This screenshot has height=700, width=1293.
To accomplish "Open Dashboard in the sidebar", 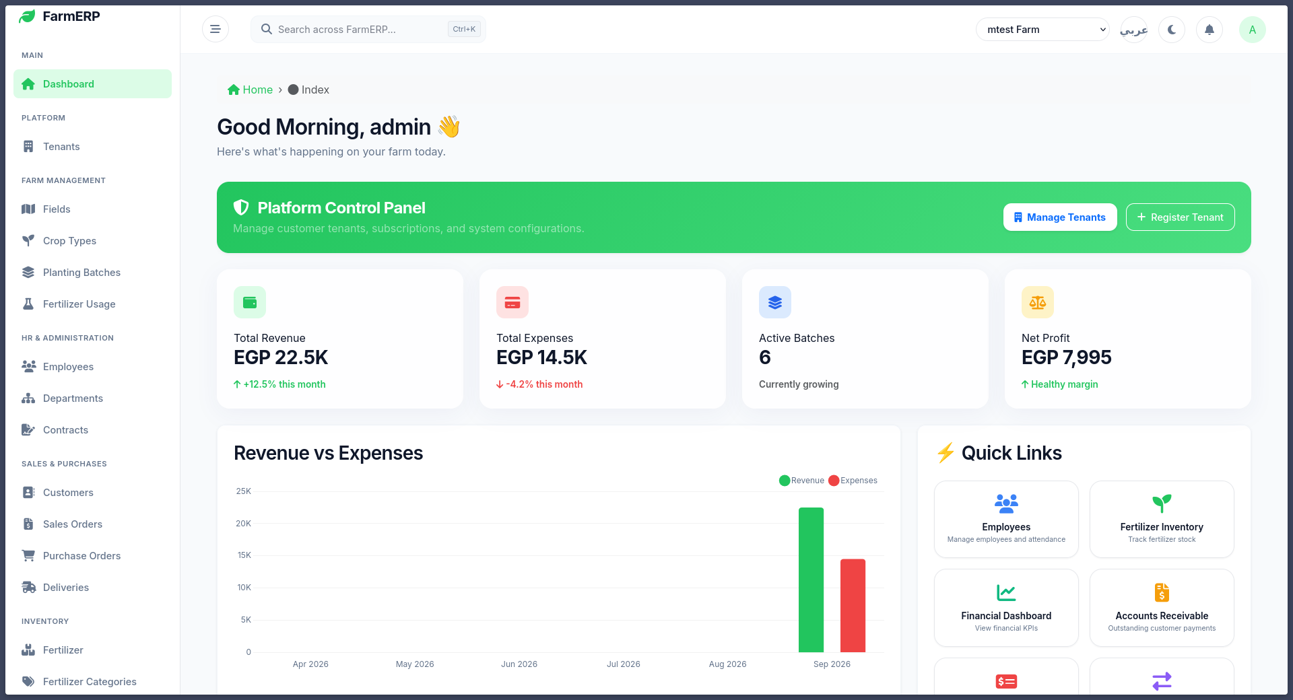I will pyautogui.click(x=92, y=84).
